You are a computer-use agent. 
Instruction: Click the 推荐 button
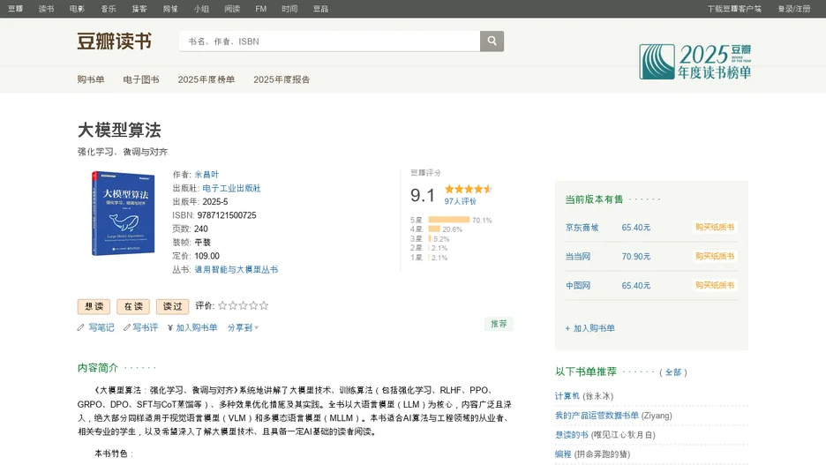click(499, 324)
